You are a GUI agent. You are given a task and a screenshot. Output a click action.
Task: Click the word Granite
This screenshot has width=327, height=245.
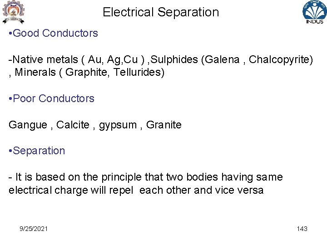point(163,125)
